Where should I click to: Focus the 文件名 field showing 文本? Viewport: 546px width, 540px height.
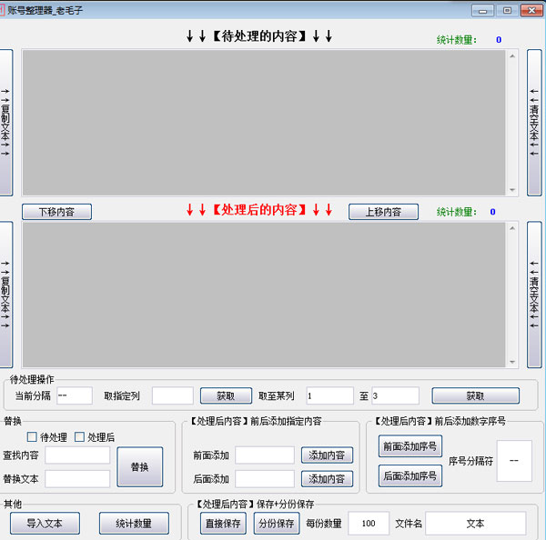(475, 523)
